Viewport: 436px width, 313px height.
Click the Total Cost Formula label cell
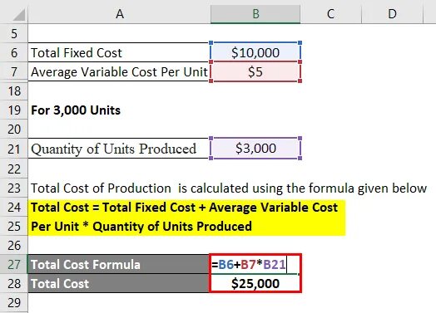(x=119, y=264)
